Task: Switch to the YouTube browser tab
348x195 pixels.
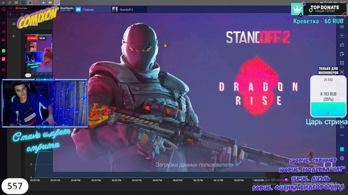Action: pos(21,8)
